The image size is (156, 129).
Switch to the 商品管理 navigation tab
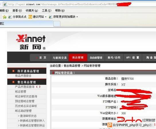pyautogui.click(x=78, y=58)
